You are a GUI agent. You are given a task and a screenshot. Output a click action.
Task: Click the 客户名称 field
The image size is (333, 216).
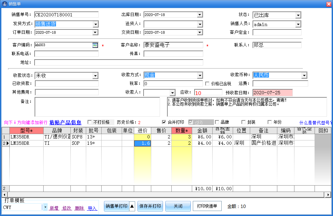pos(173,45)
